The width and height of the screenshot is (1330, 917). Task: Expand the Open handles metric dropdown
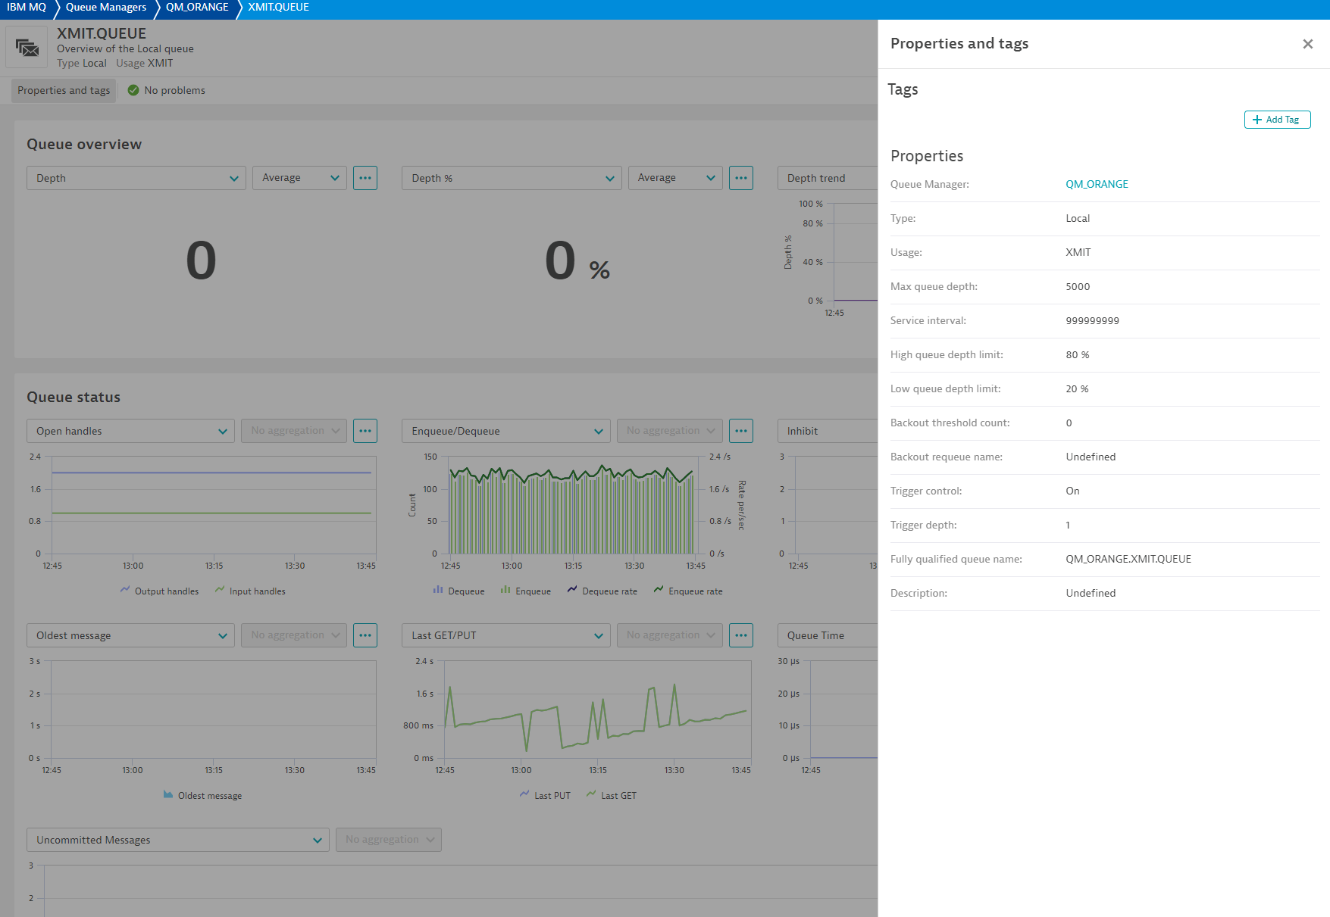coord(130,431)
